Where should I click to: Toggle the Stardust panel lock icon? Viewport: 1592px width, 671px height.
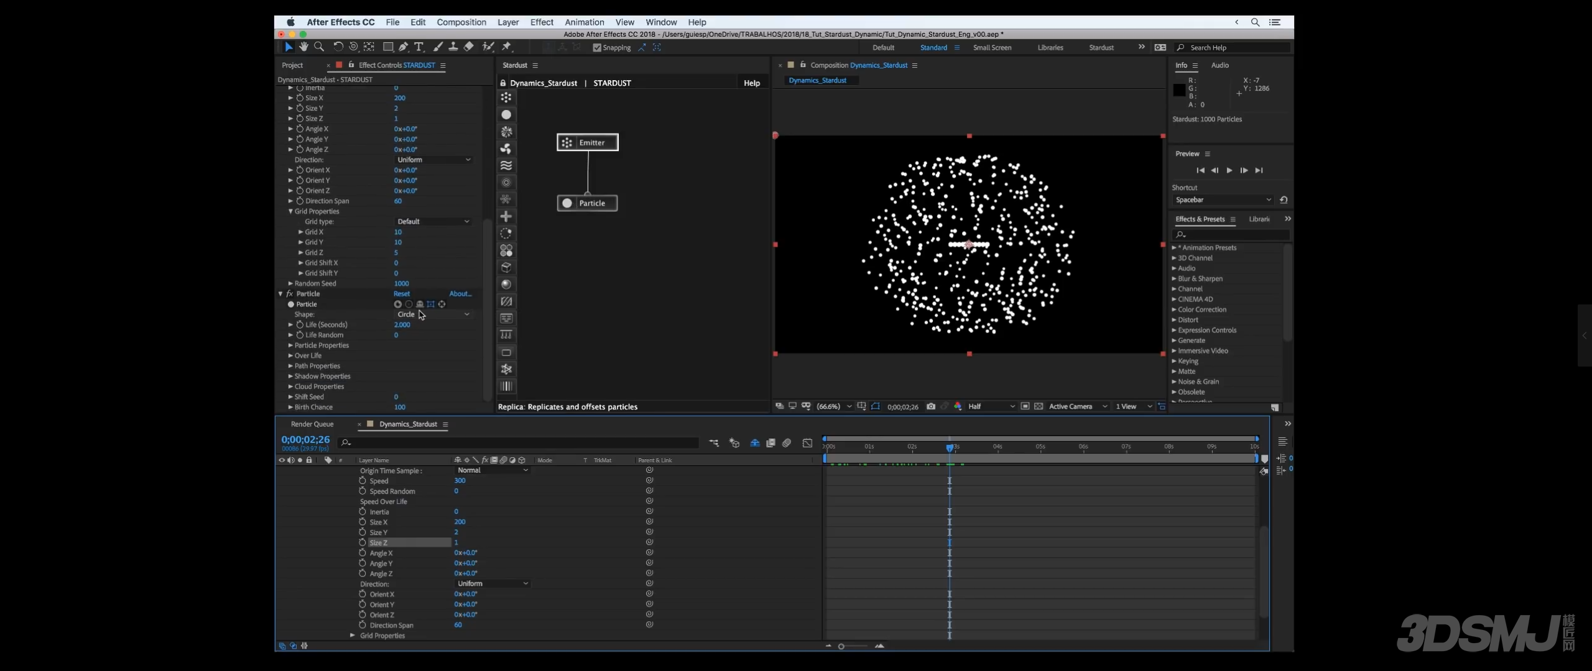point(503,83)
